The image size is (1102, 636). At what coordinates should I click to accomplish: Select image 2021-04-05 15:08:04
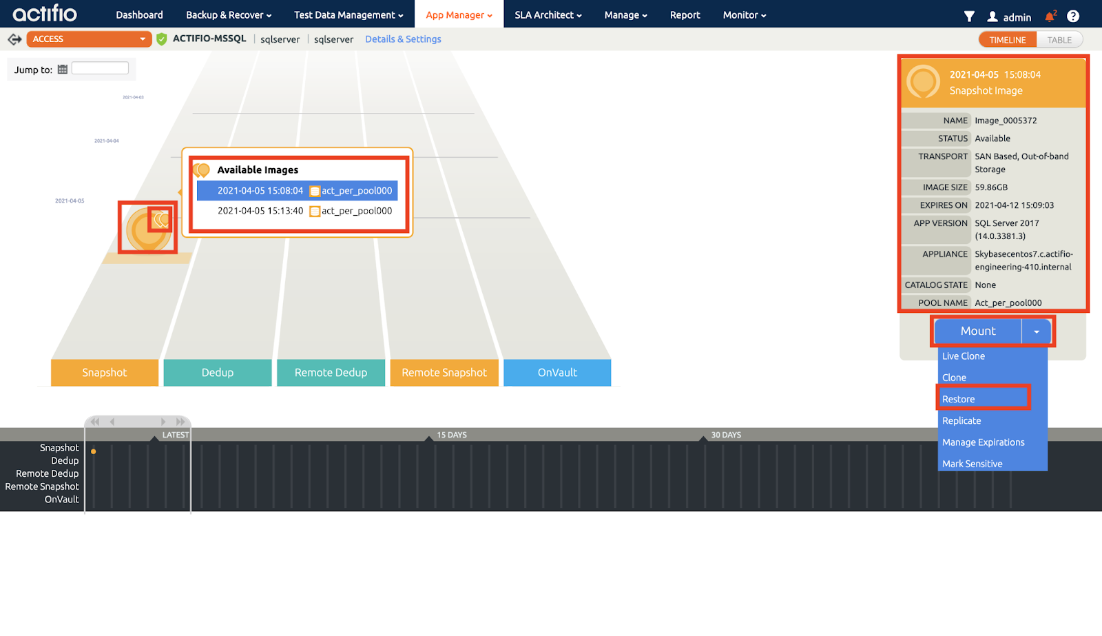tap(297, 191)
